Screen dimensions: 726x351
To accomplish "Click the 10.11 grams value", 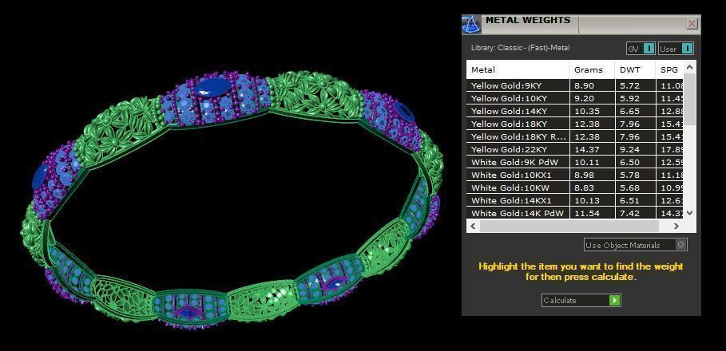I will tap(585, 162).
